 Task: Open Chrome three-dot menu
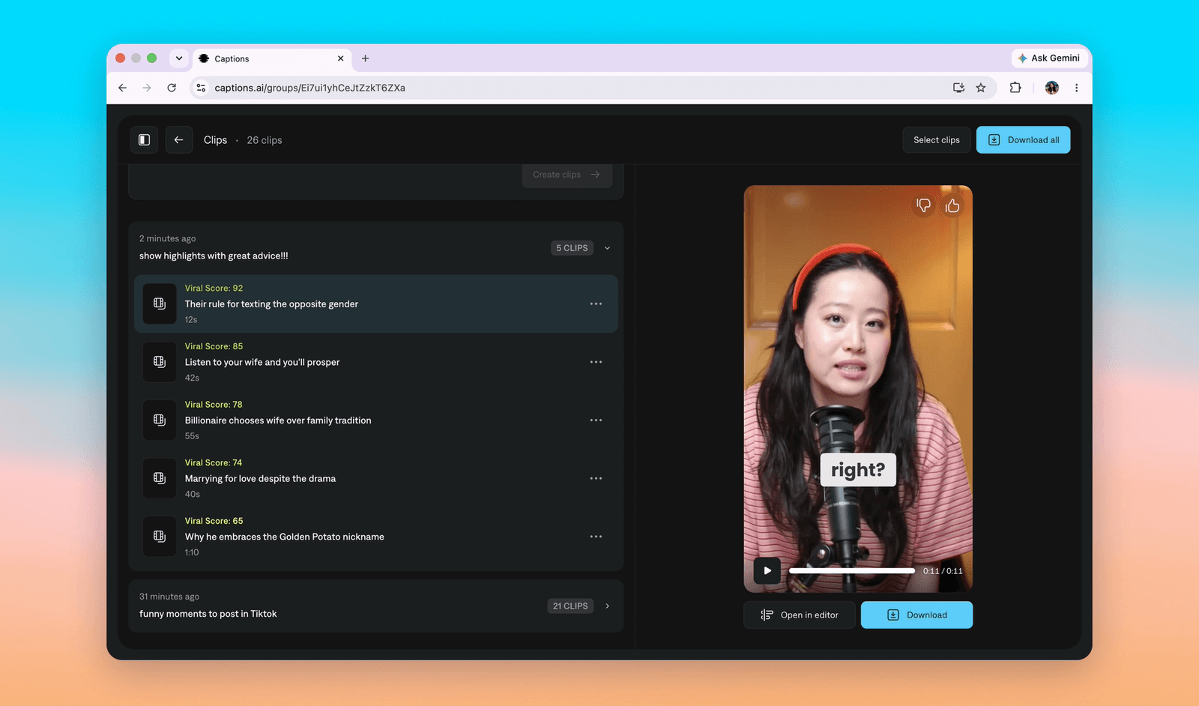tap(1077, 88)
